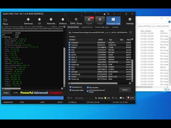Uncheck the preloader partition checkbox
This screenshot has width=171, height=128.
click(x=69, y=42)
